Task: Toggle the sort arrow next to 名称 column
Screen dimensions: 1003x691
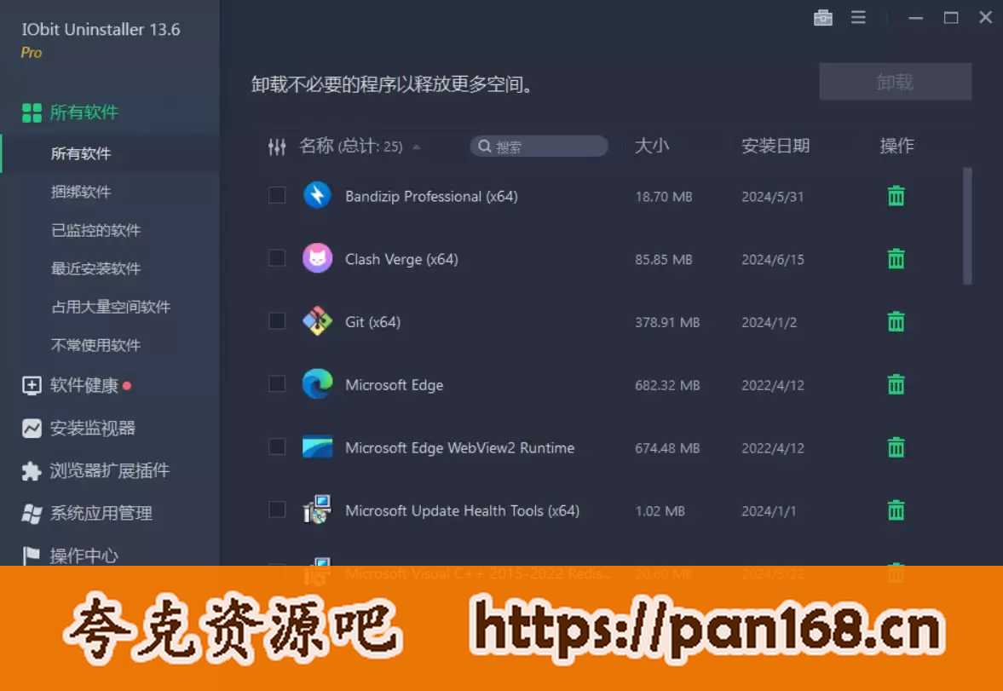Action: (x=417, y=147)
